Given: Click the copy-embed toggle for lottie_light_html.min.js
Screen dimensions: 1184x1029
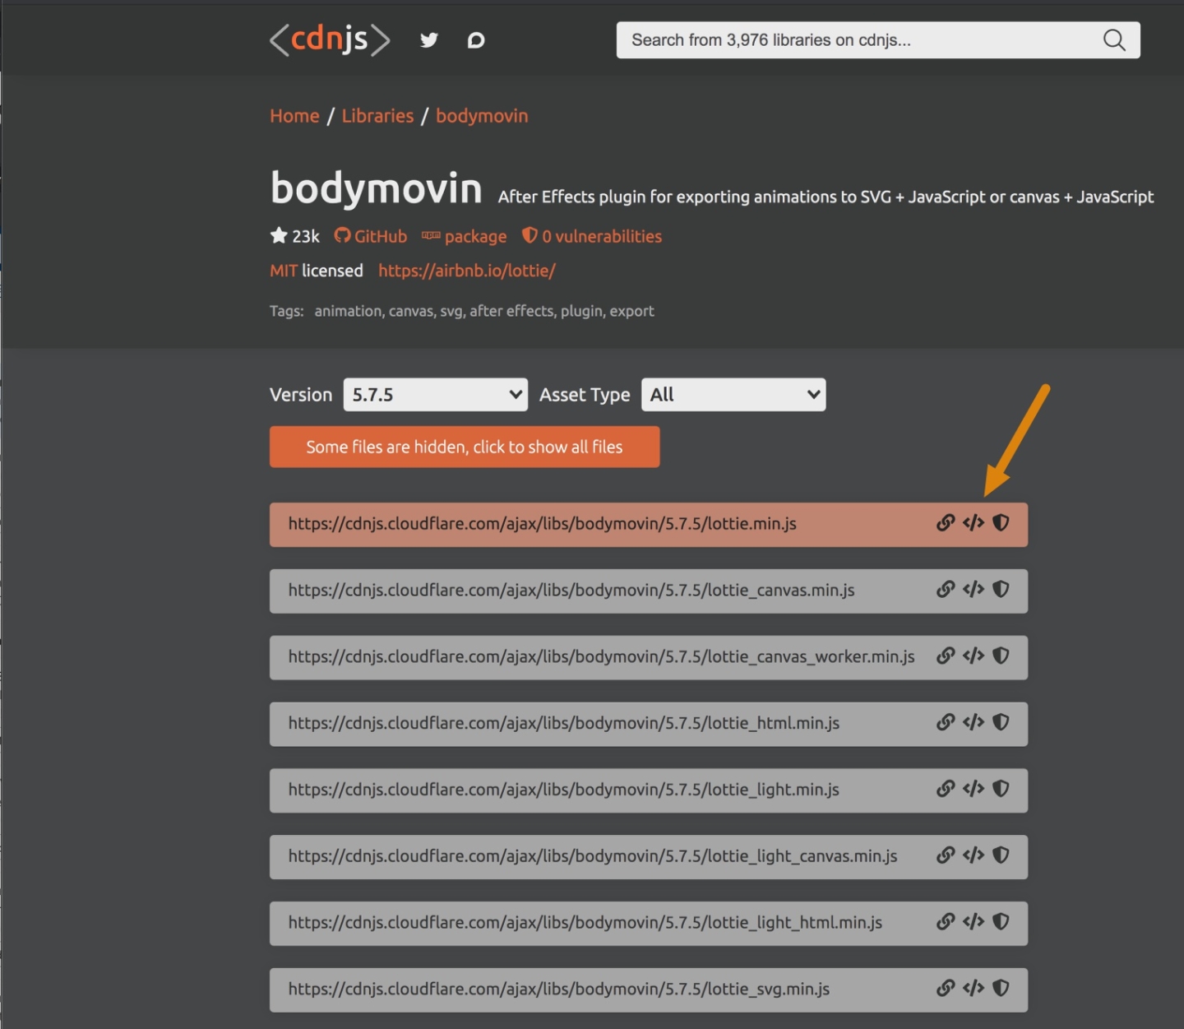Looking at the screenshot, I should pyautogui.click(x=974, y=923).
